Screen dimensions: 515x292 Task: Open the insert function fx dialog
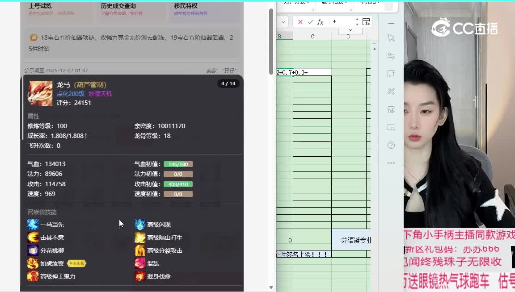(320, 22)
